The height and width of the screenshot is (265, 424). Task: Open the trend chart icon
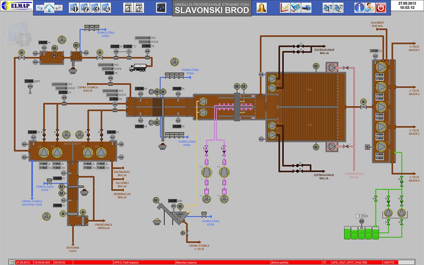tap(285, 7)
